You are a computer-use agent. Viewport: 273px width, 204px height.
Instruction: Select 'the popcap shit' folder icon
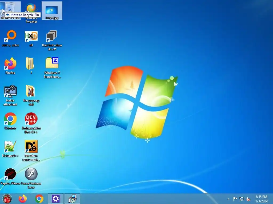[30, 91]
